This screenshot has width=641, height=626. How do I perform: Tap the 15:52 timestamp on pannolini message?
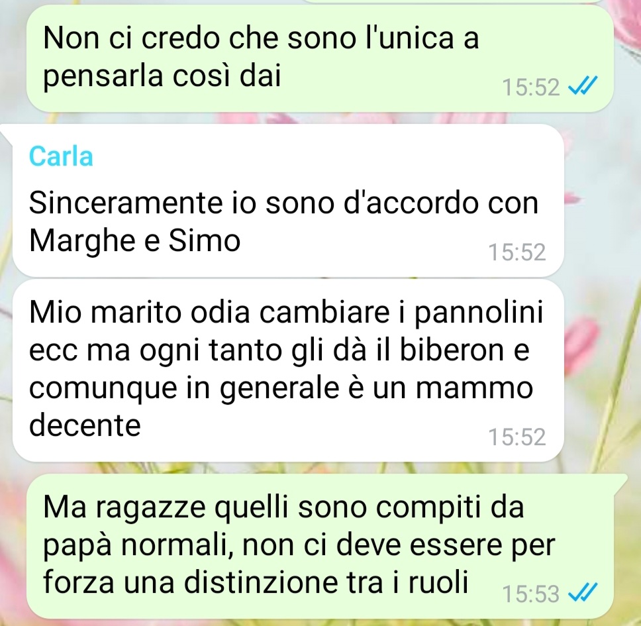point(517,437)
